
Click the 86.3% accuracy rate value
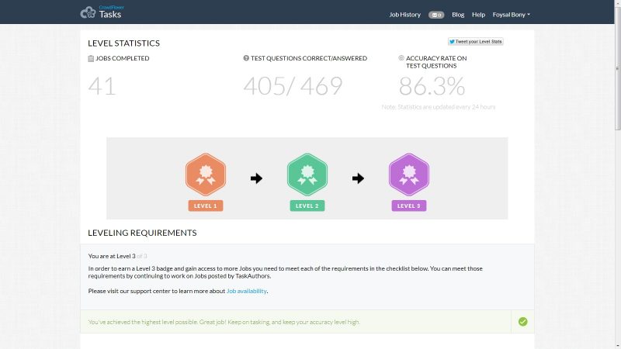coord(432,86)
